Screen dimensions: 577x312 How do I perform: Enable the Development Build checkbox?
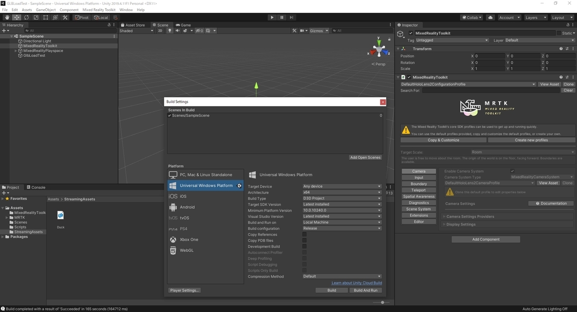(304, 246)
